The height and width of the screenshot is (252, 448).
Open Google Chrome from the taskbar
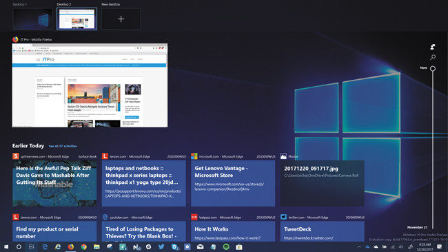click(x=83, y=247)
